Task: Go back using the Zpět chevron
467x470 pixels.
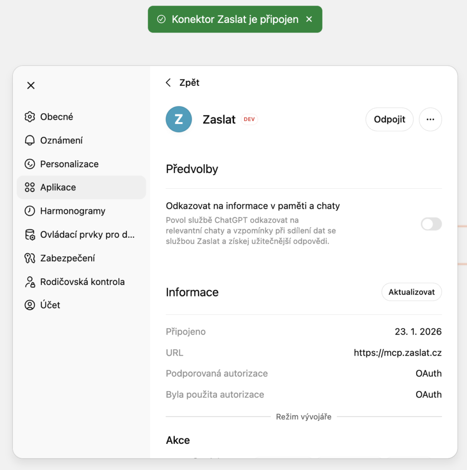Action: click(168, 83)
